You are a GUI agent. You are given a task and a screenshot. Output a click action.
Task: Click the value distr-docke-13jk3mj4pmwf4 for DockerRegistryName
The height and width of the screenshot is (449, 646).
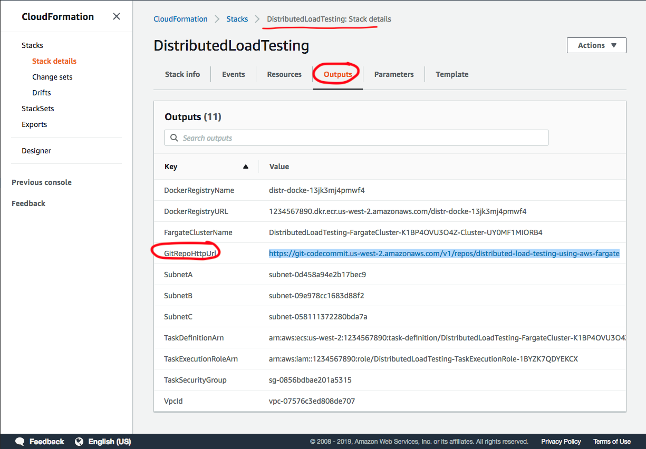317,190
